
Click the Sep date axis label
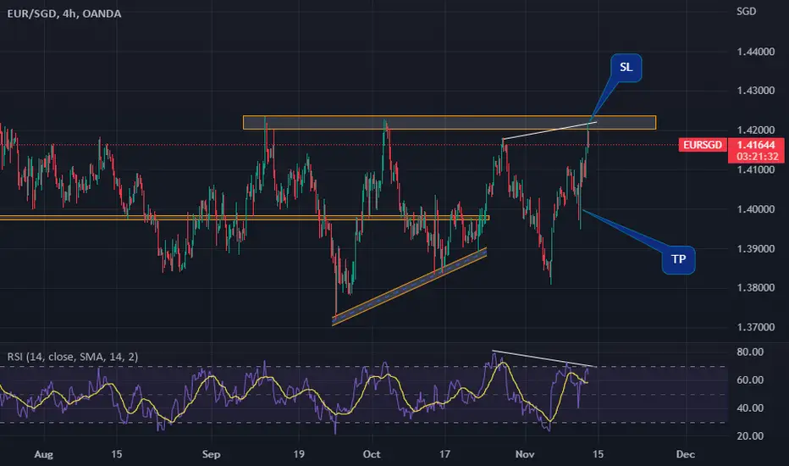pos(211,454)
